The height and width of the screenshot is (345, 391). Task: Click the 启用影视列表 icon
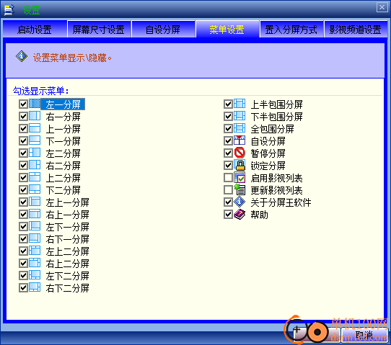tap(240, 177)
